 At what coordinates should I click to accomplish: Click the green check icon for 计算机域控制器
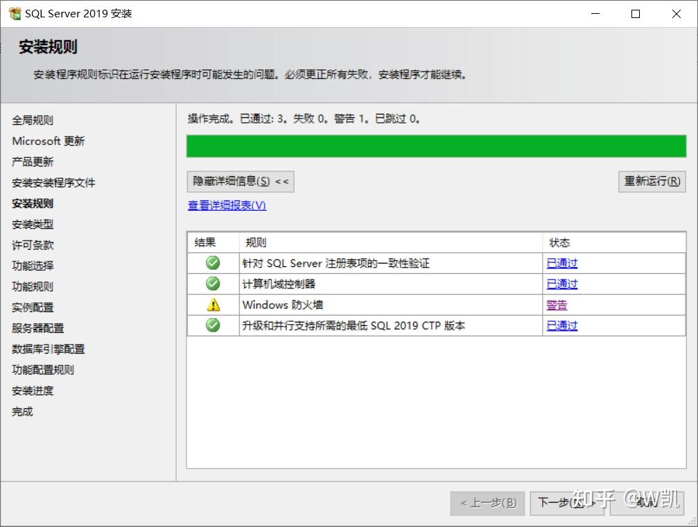(x=213, y=284)
